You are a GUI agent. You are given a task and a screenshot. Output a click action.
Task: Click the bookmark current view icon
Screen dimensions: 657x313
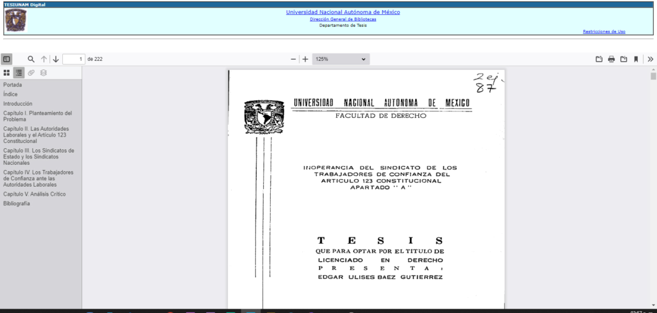(636, 59)
